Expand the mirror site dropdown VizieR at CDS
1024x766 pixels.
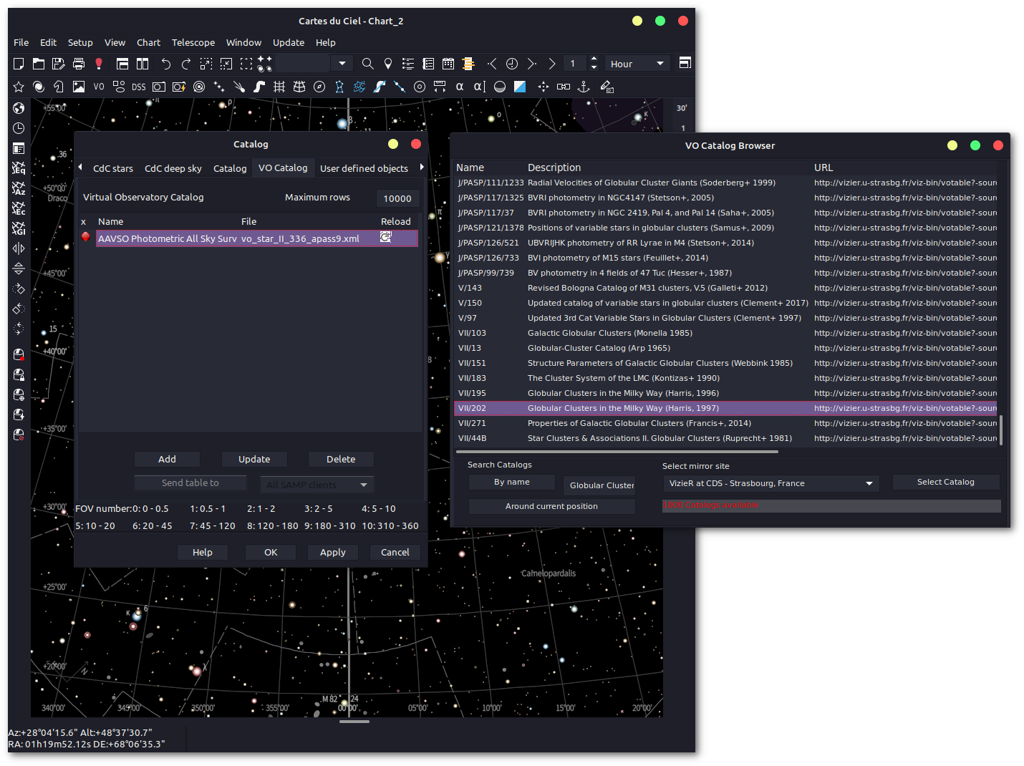tap(771, 483)
